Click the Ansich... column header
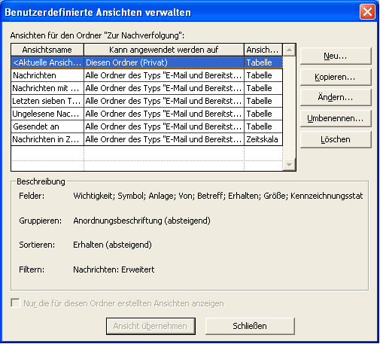Screen dimensions: 380x344 [x=263, y=50]
